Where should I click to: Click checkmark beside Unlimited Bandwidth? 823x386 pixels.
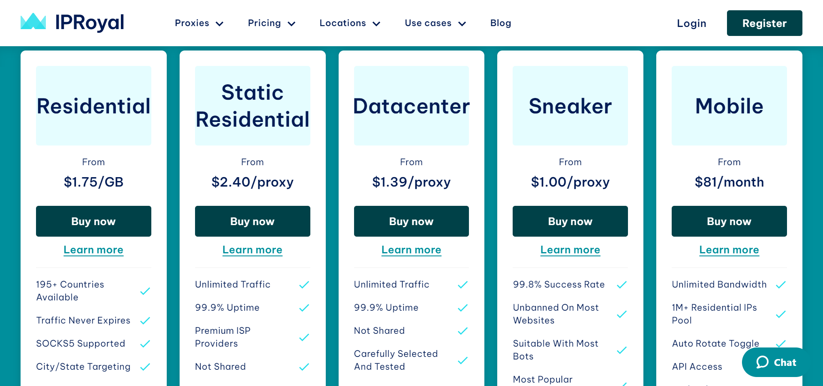coord(781,285)
